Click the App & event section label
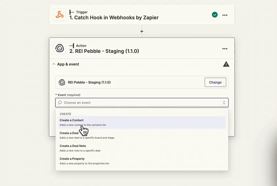 click(x=68, y=64)
